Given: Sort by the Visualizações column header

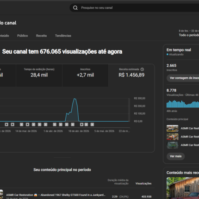Looking at the screenshot, I should 143,183.
